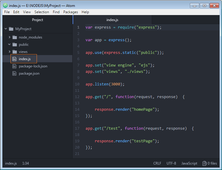Screen dimensions: 222x170
Task: Select public folder label in tree
Action: pos(24,45)
